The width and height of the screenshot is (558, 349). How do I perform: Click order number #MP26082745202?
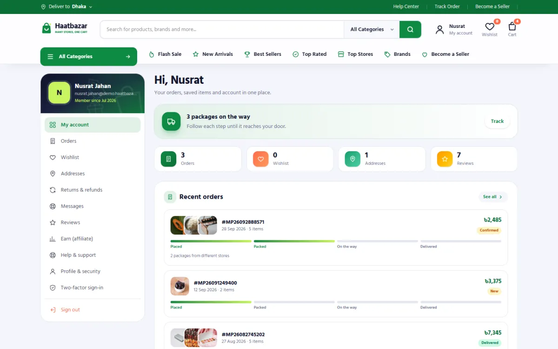[x=243, y=335]
